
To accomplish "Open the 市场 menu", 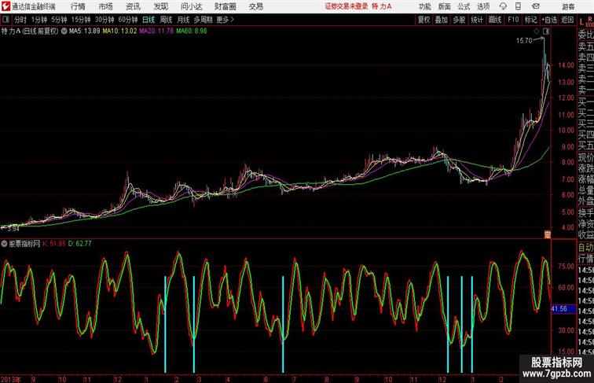I will [x=106, y=6].
